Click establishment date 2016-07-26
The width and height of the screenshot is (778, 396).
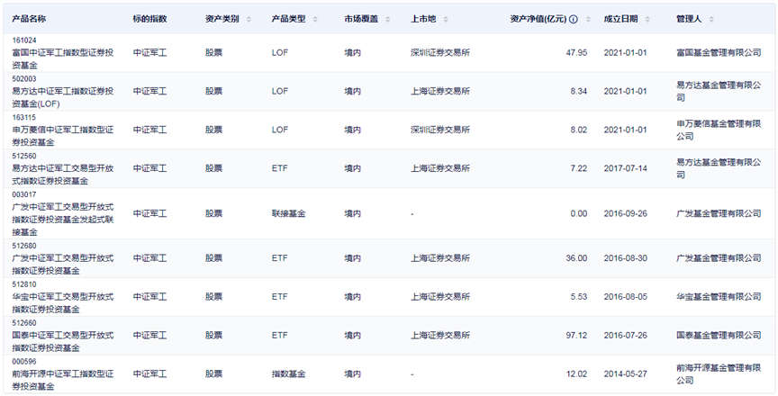tap(625, 336)
